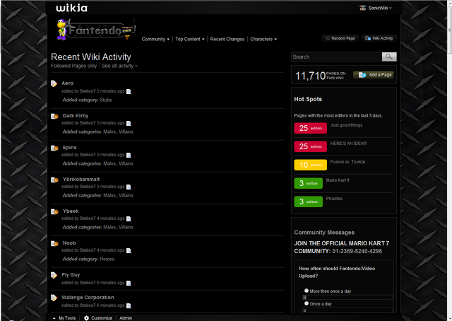The width and height of the screenshot is (452, 321).
Task: Select 'More then once a day' poll option
Action: point(307,291)
